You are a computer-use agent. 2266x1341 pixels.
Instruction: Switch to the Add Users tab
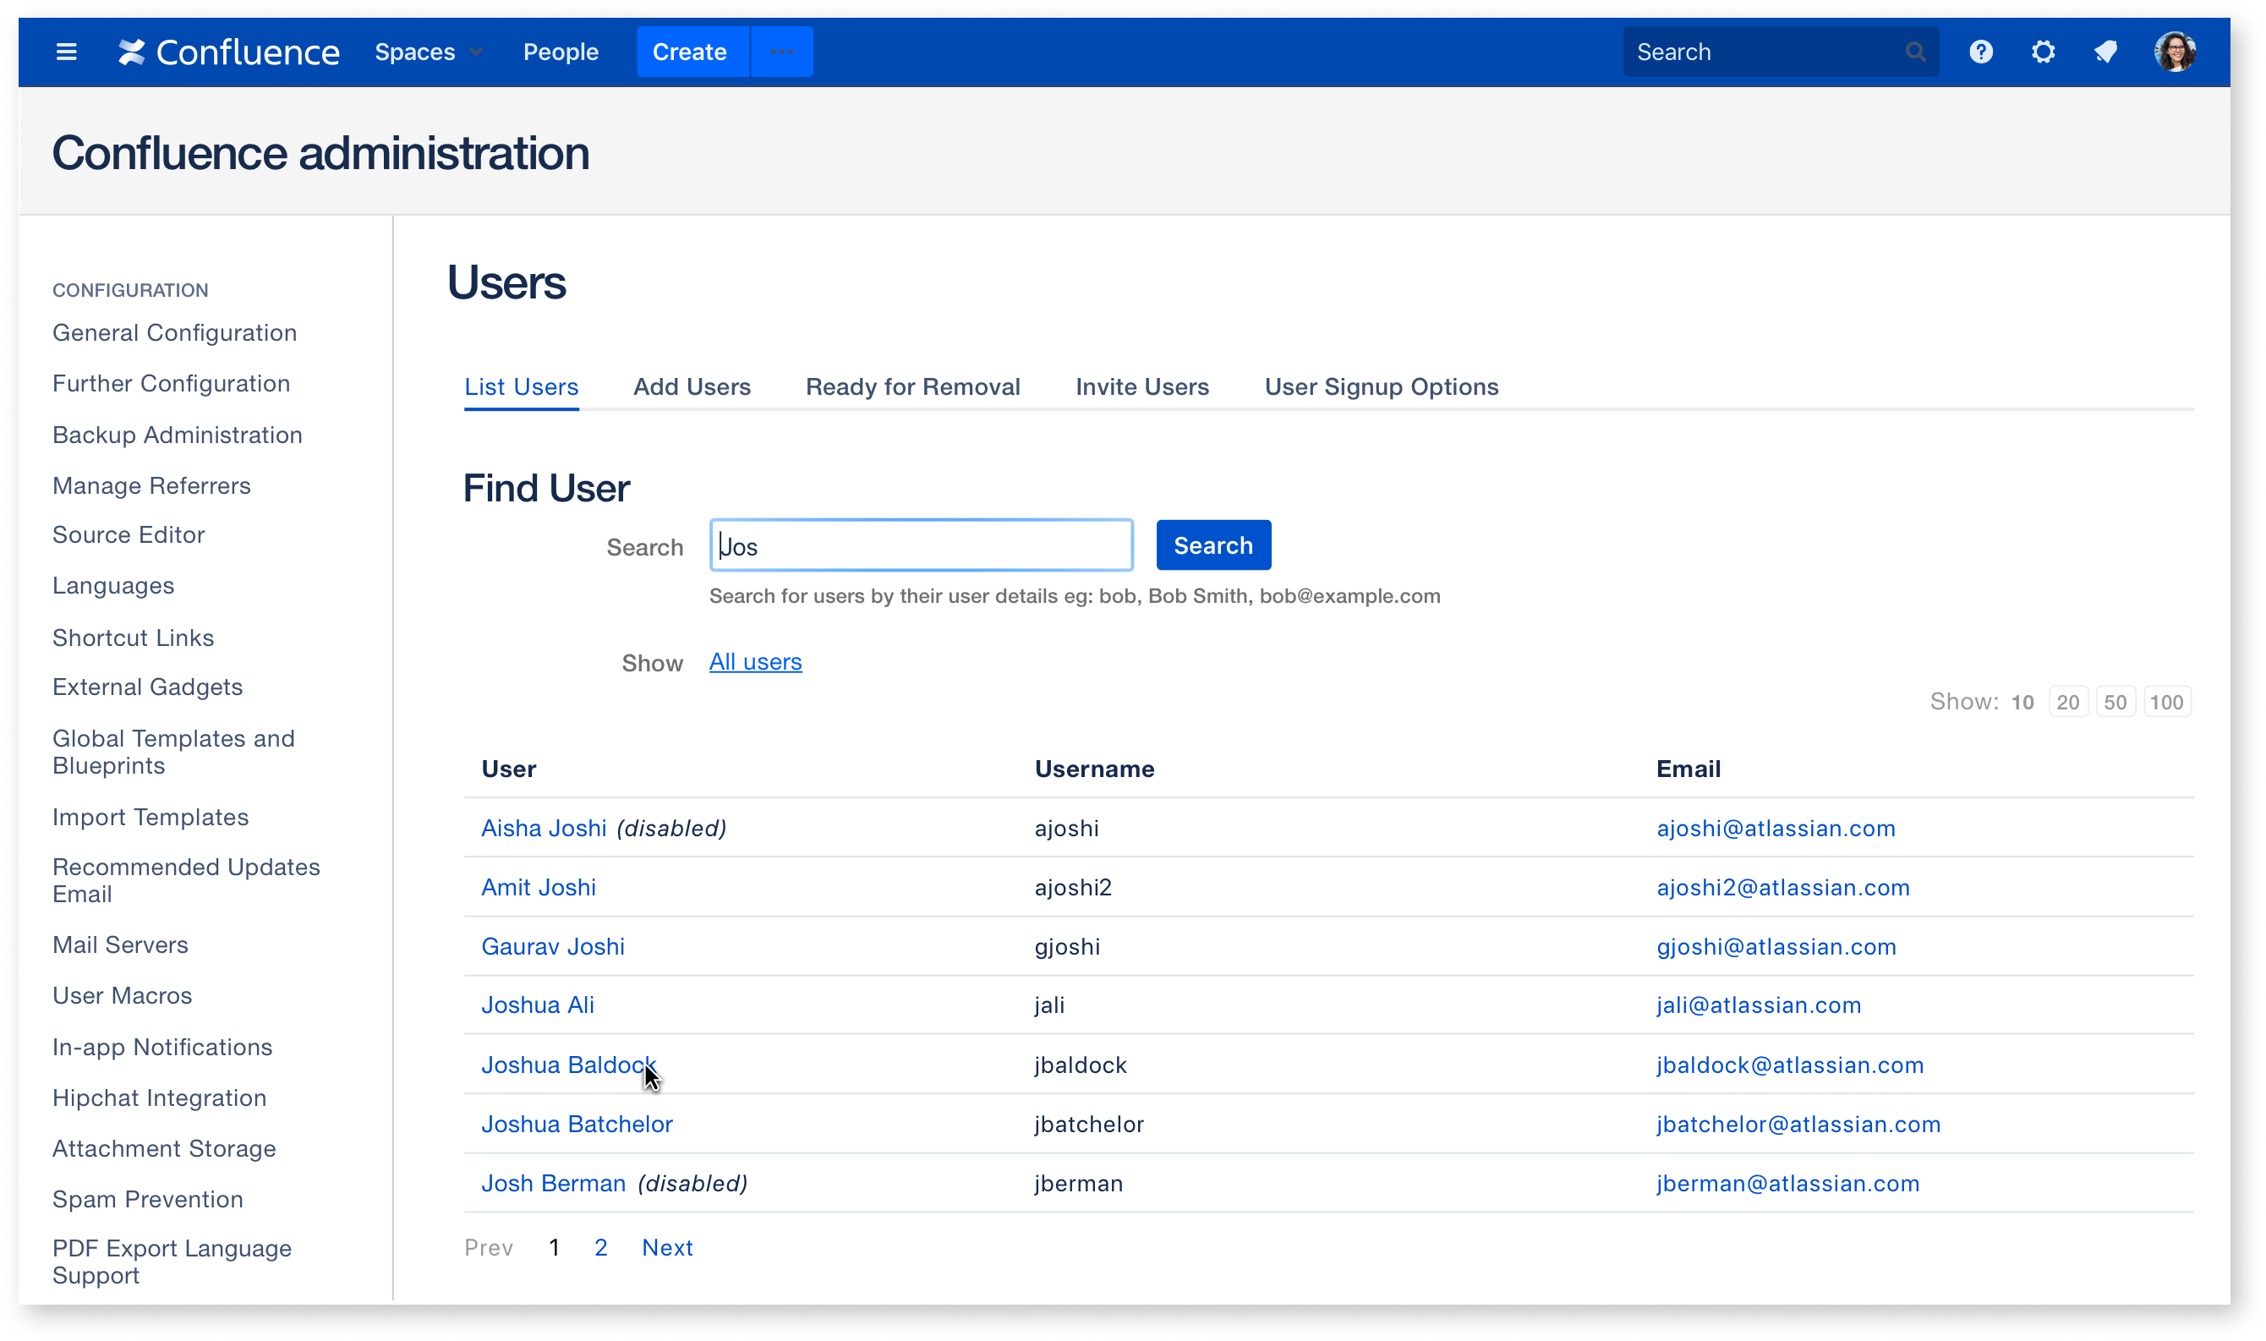(x=692, y=386)
